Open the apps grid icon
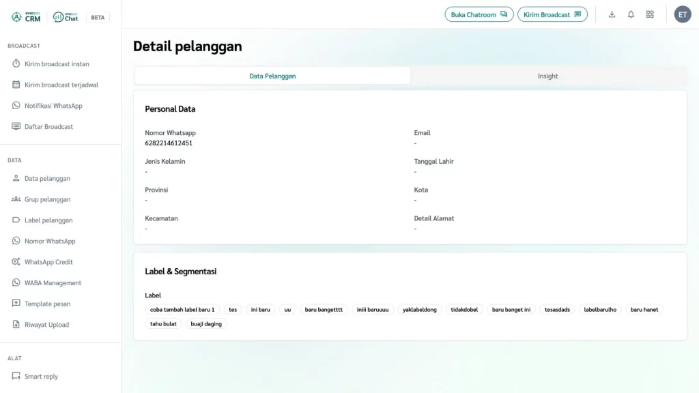Screen dimensions: 699x393 (x=650, y=14)
